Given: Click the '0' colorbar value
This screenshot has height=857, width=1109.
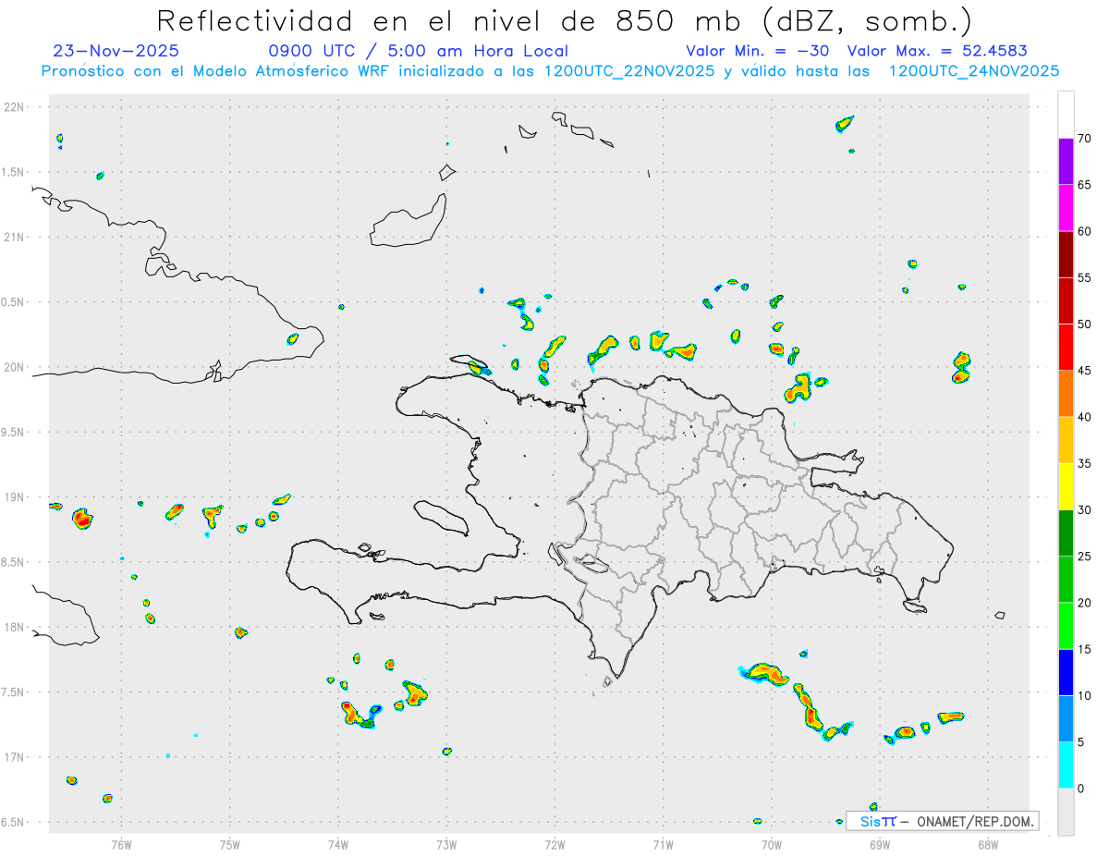Looking at the screenshot, I should 1082,789.
